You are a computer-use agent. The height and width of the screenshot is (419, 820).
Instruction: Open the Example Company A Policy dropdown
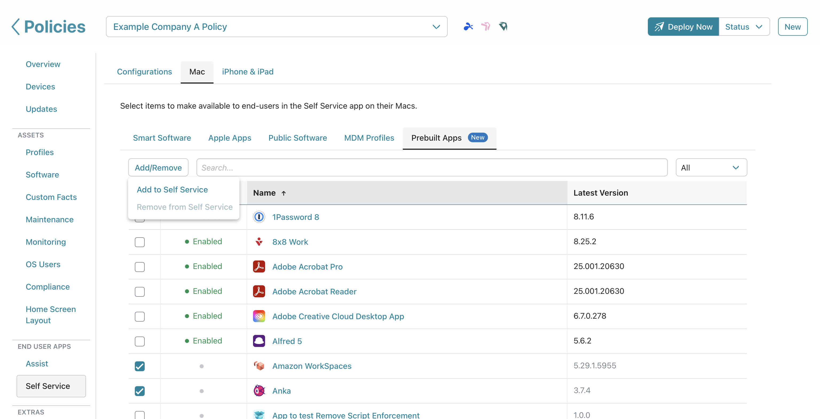point(277,27)
